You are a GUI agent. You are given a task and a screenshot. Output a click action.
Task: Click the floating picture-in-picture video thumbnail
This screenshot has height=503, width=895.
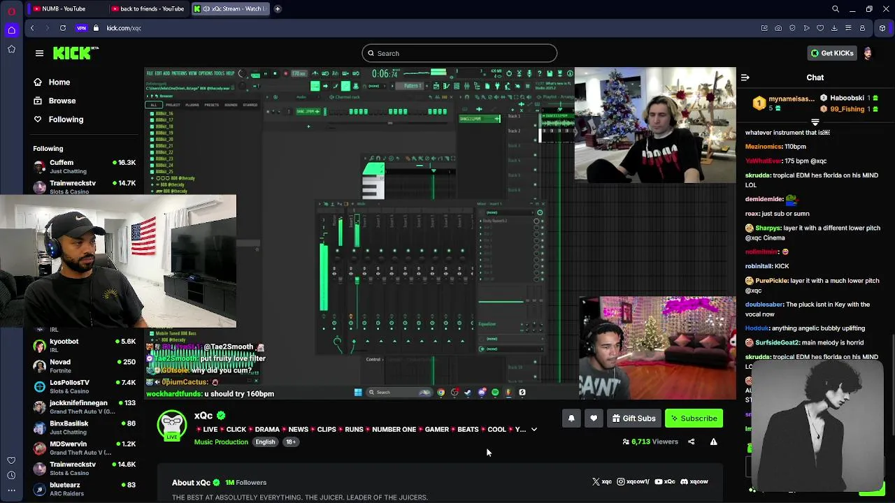pyautogui.click(x=818, y=428)
